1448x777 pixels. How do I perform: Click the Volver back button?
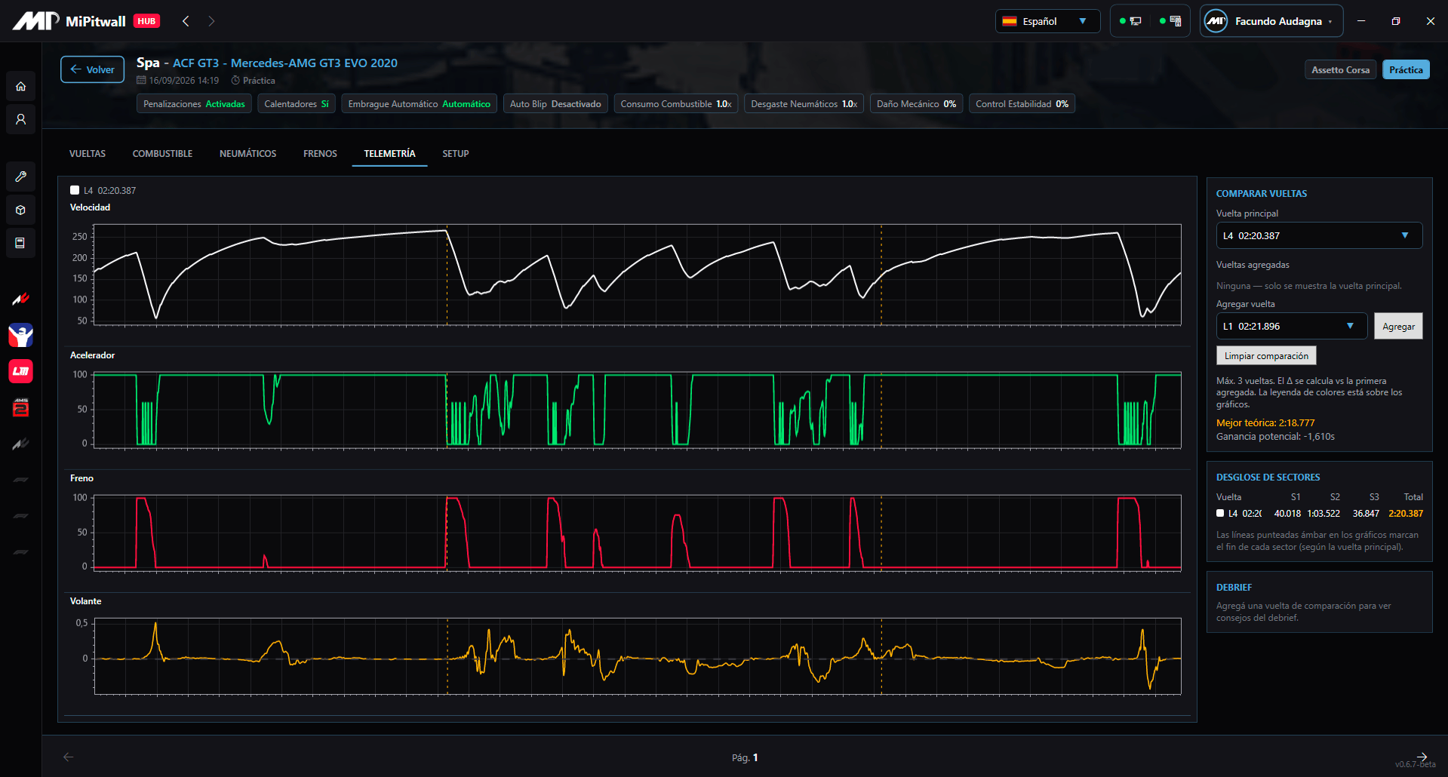tap(92, 69)
